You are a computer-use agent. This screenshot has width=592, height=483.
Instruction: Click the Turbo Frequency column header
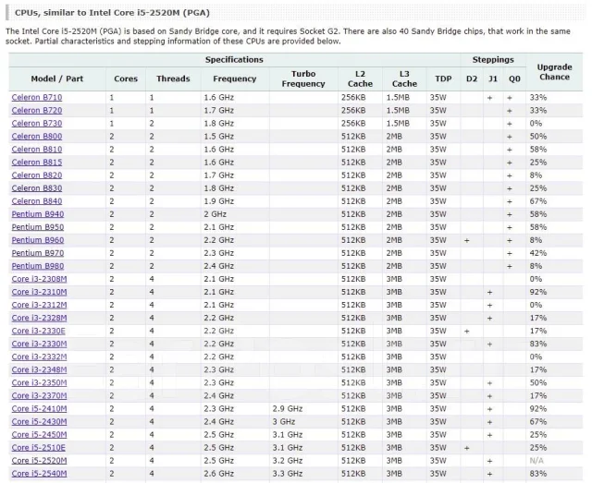point(303,78)
